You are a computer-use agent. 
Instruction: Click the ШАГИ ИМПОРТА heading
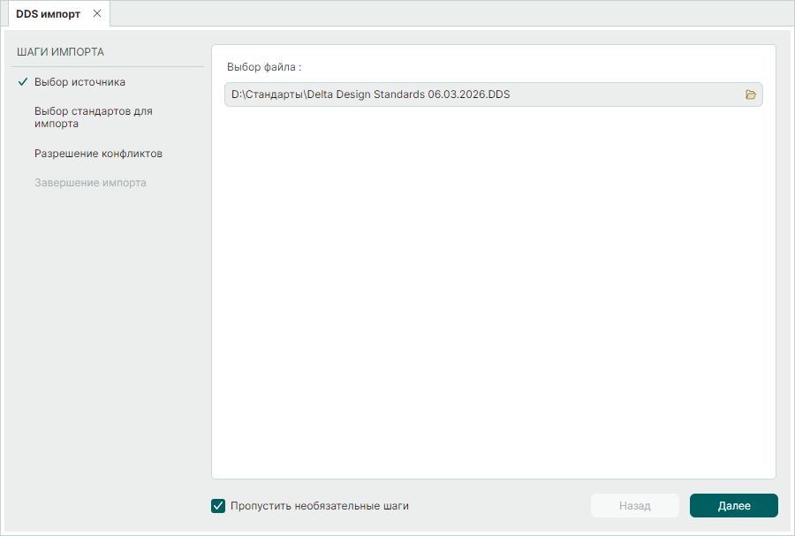pyautogui.click(x=60, y=52)
